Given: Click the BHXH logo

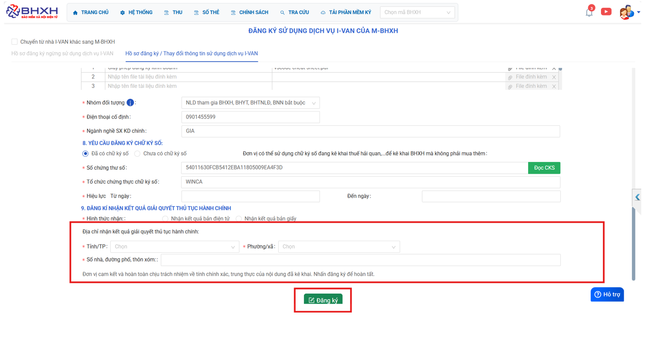Looking at the screenshot, I should (32, 12).
